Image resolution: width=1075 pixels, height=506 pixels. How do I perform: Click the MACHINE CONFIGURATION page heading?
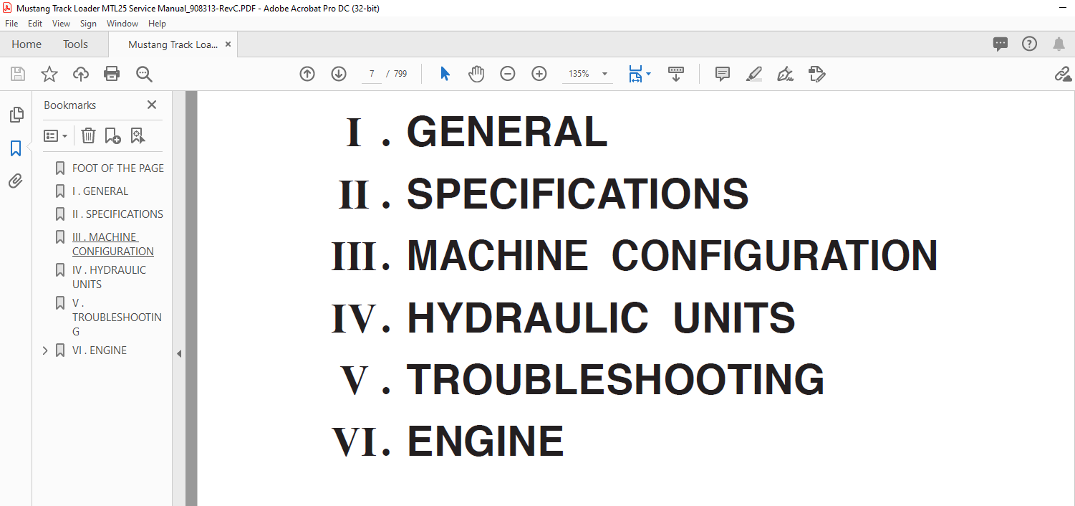click(x=673, y=255)
